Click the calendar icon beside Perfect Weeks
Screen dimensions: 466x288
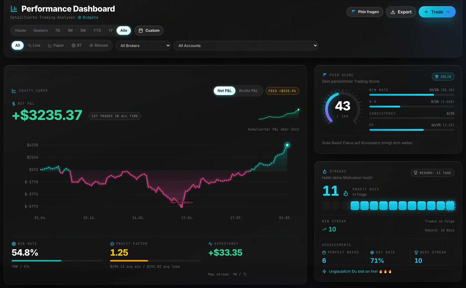click(324, 252)
